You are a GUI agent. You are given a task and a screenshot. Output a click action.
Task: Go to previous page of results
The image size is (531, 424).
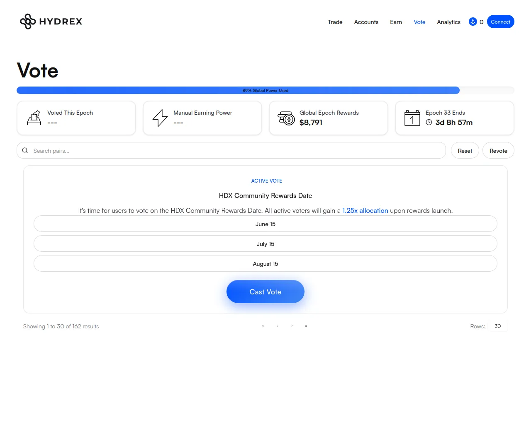[x=277, y=326]
